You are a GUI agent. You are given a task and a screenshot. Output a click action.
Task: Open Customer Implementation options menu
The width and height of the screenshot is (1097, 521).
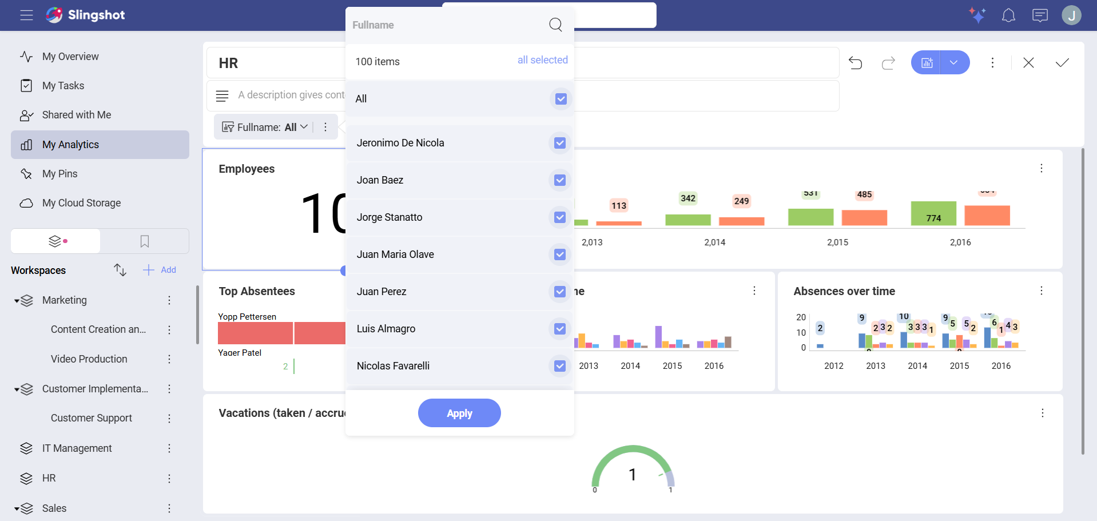[169, 389]
